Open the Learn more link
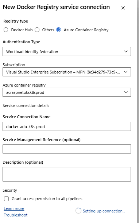This screenshot has height=223, width=139. pyautogui.click(x=14, y=208)
